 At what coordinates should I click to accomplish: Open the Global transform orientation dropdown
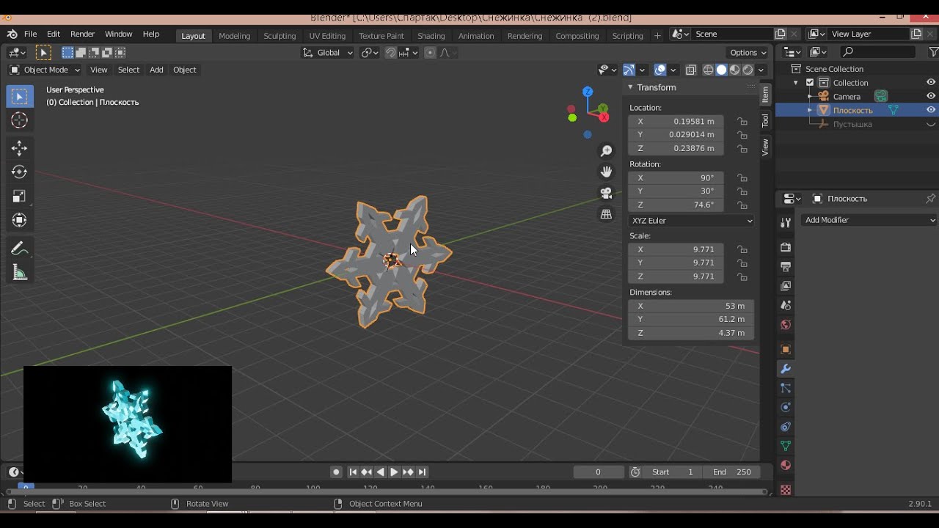coord(328,53)
